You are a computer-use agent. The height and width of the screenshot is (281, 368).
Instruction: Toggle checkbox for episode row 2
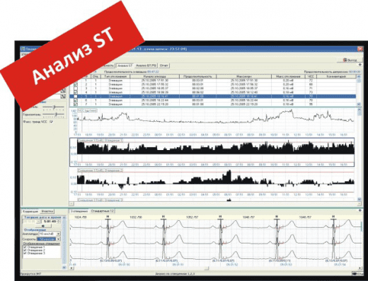click(76, 84)
